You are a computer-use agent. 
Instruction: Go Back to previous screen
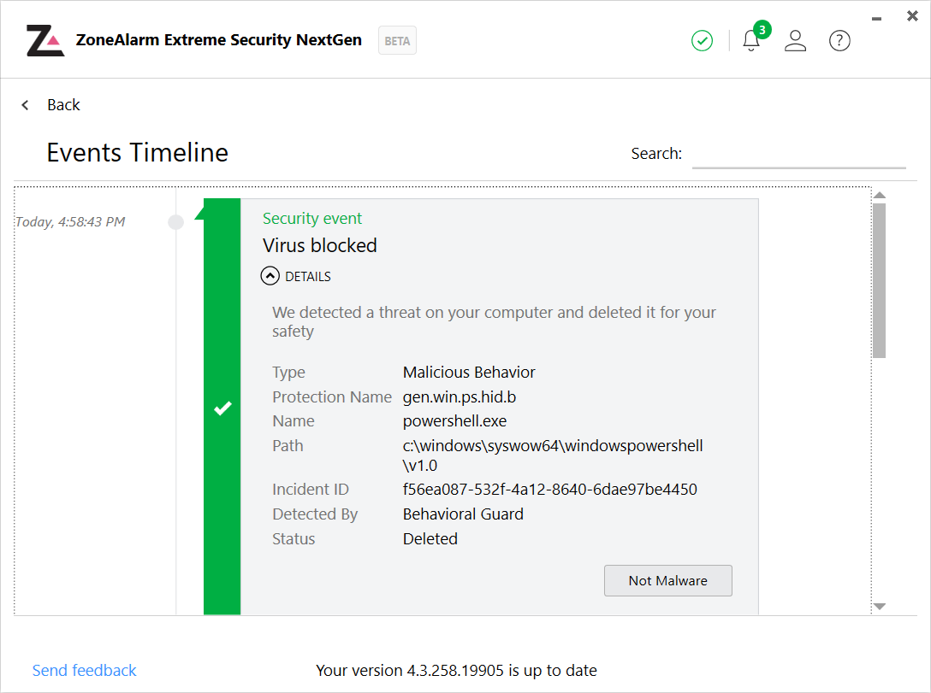point(63,105)
